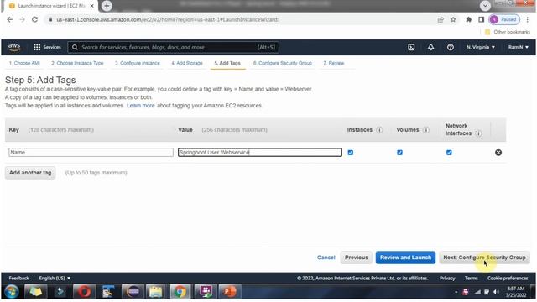This screenshot has width=537, height=302.
Task: Click the browser back arrow
Action: pos(9,19)
